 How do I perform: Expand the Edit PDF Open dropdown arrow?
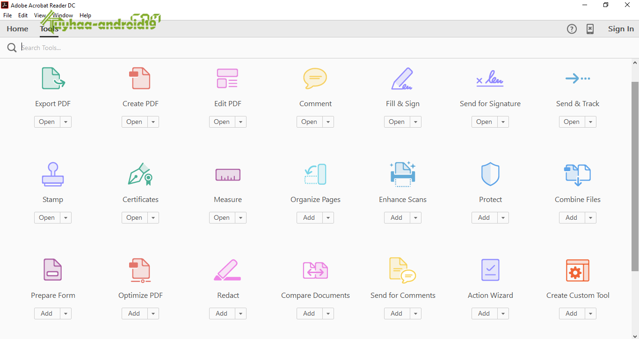tap(240, 122)
